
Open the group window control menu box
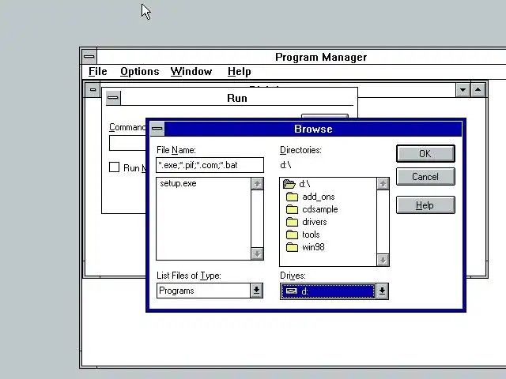[x=93, y=89]
